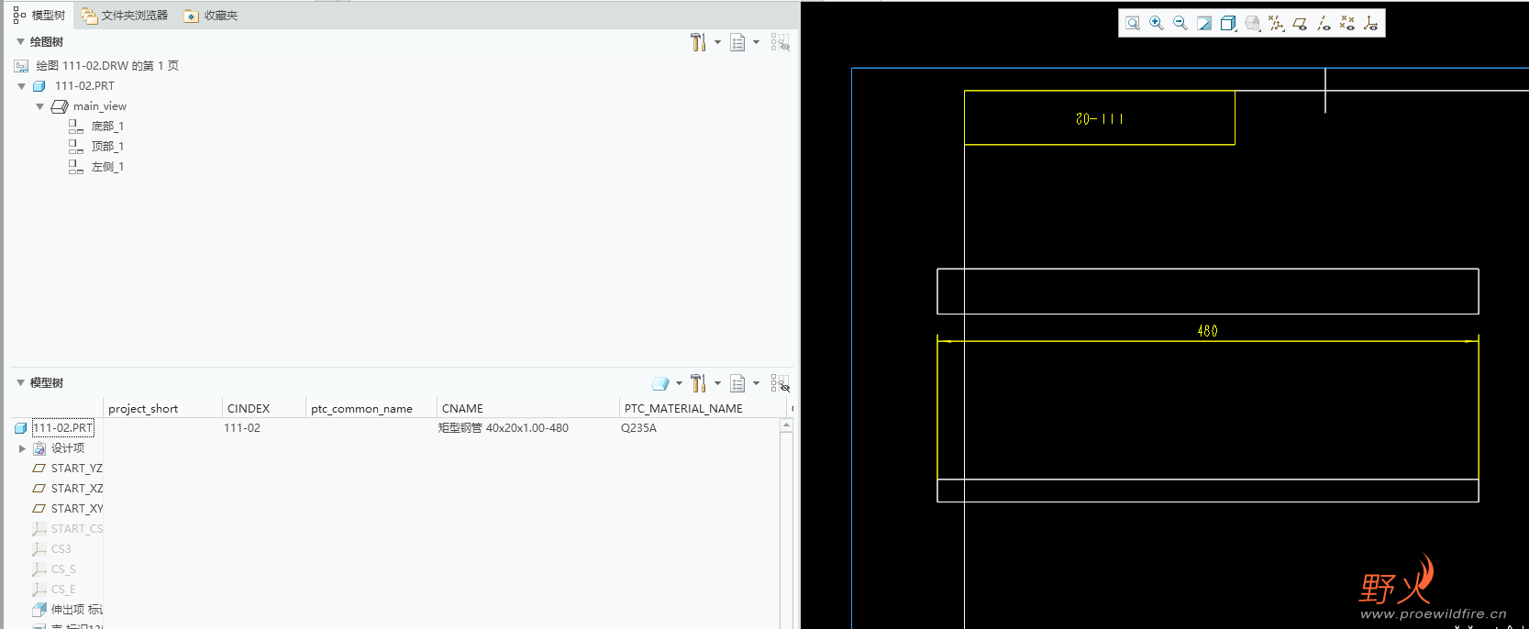Click the Zoom In magnifier icon
The height and width of the screenshot is (629, 1529).
click(1157, 23)
